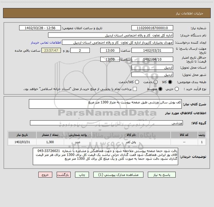Click the unit cell عدد
214x207 pixels.
[78, 142]
